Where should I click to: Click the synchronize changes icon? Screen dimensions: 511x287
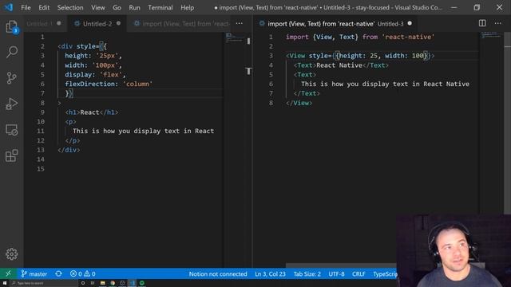tap(58, 273)
